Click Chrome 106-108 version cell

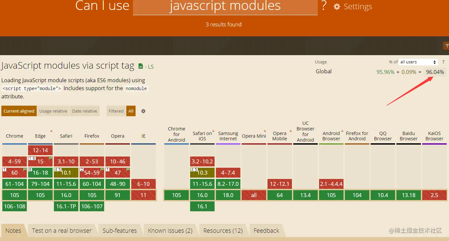click(15, 206)
